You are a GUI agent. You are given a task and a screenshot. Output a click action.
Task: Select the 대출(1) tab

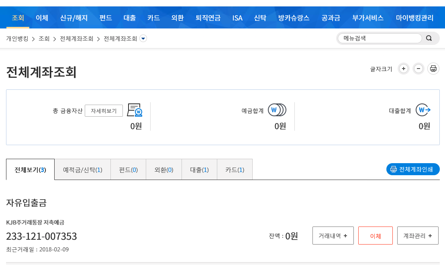[x=199, y=170]
